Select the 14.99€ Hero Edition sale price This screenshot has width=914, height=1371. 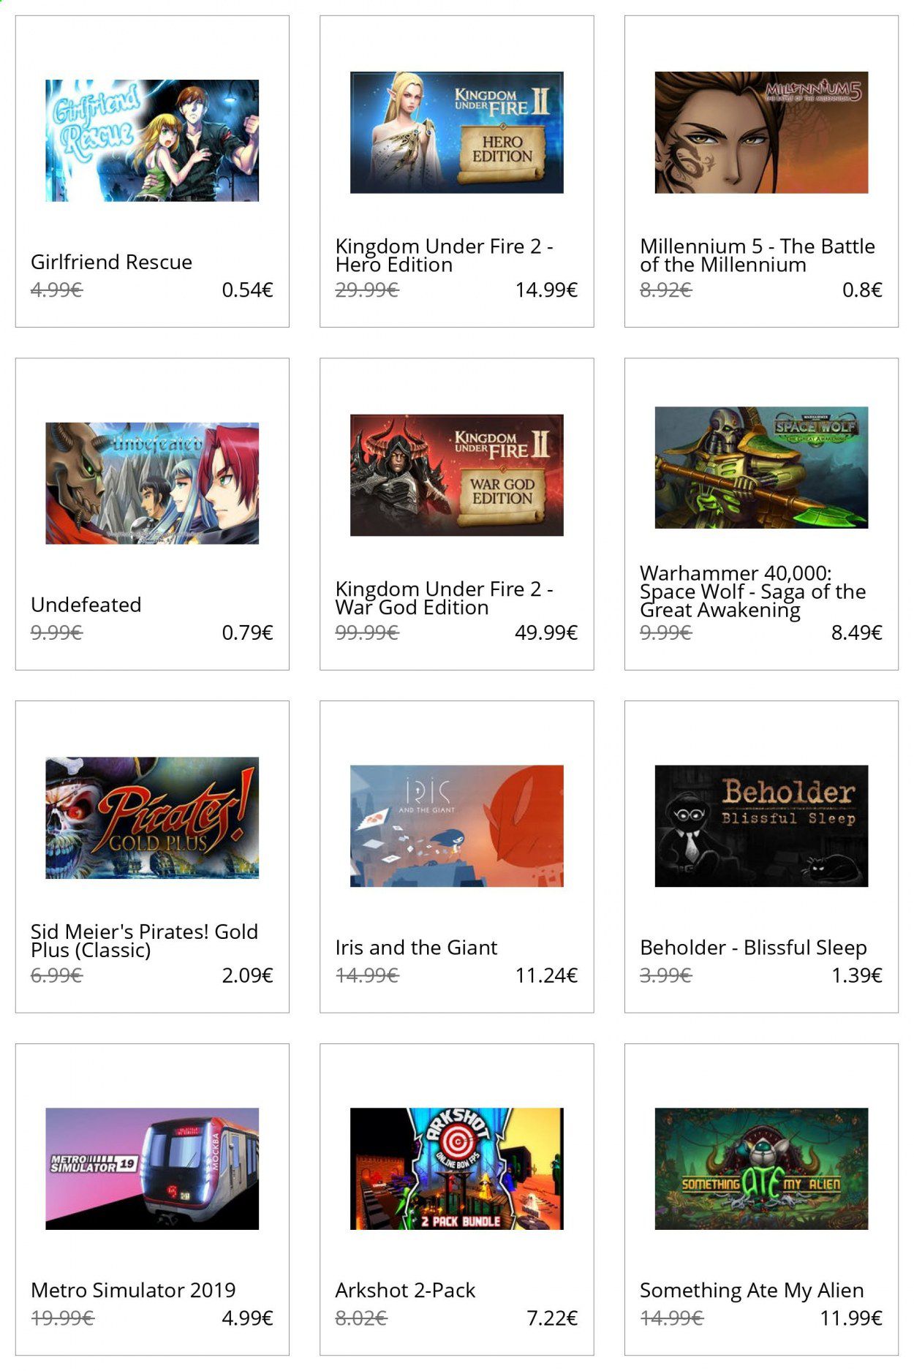(546, 290)
